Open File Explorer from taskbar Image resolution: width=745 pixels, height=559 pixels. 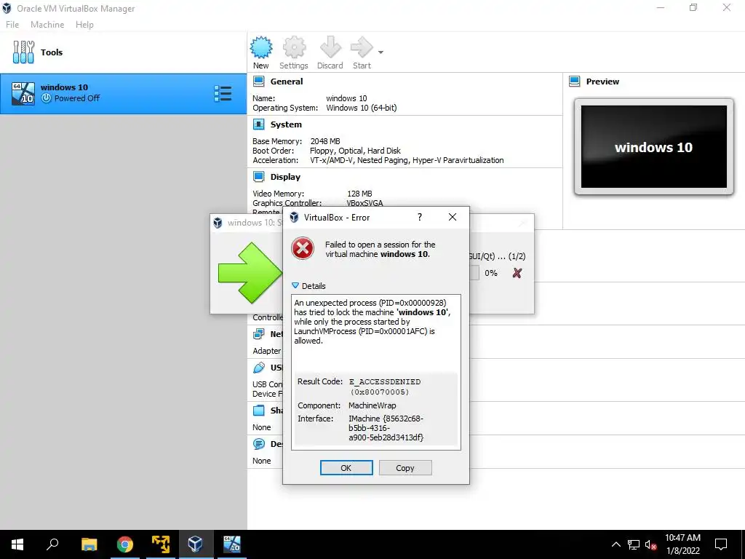pos(89,544)
